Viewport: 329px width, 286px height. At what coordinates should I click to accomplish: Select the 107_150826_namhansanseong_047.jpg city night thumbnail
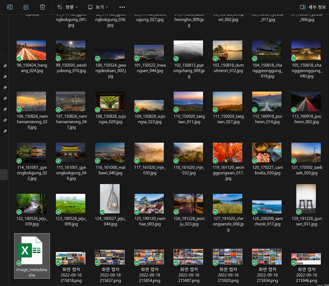click(x=71, y=101)
